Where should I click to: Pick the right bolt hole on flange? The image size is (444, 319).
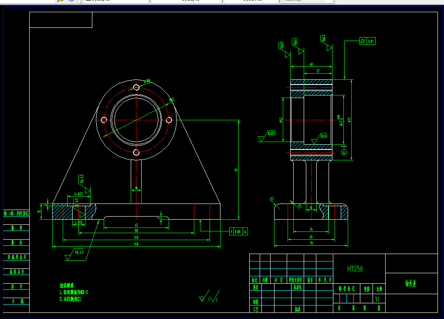[x=169, y=120]
